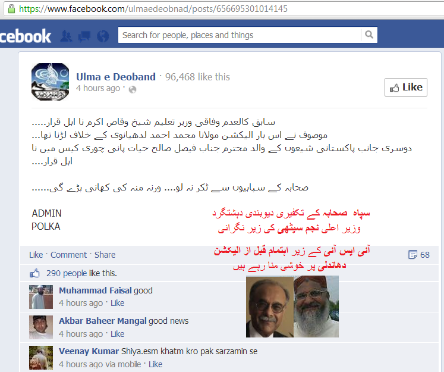Like Akbar Baheer Mangal's comment
The image size is (444, 372).
(x=117, y=334)
